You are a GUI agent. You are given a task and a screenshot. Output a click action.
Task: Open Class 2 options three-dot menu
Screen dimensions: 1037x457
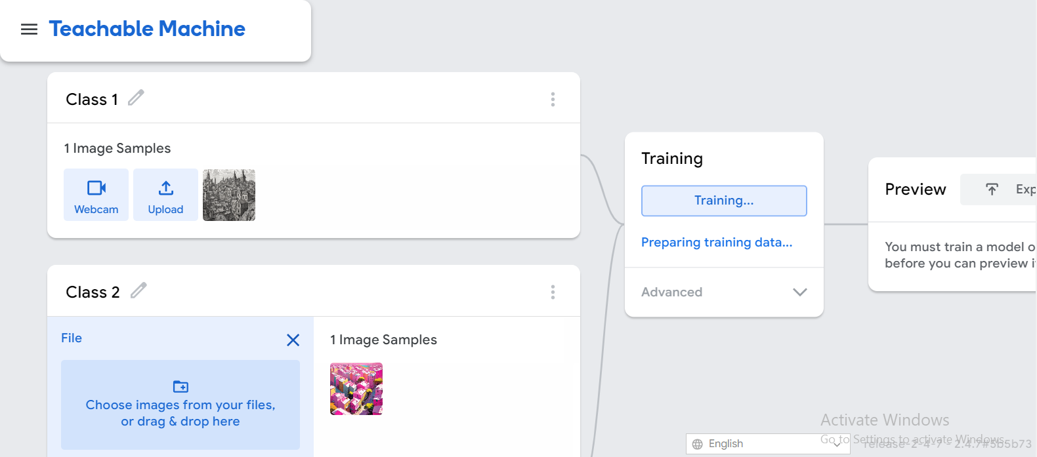pyautogui.click(x=553, y=292)
